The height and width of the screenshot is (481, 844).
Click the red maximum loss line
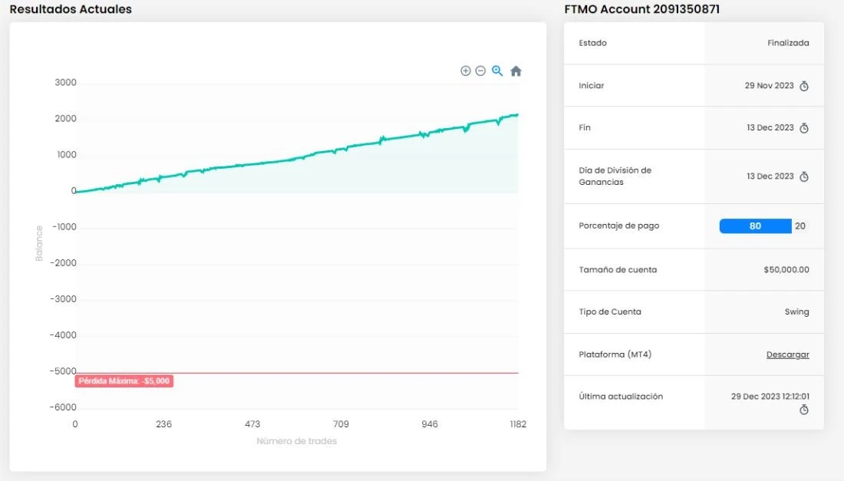click(x=298, y=372)
